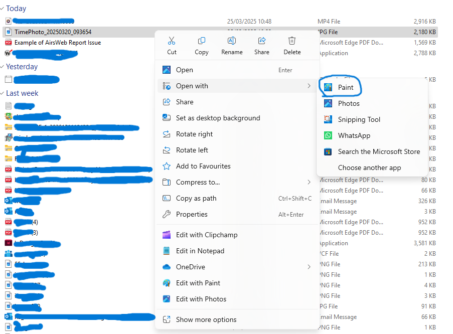
Task: Click the Snipping Tool icon in submenu
Action: click(x=328, y=119)
